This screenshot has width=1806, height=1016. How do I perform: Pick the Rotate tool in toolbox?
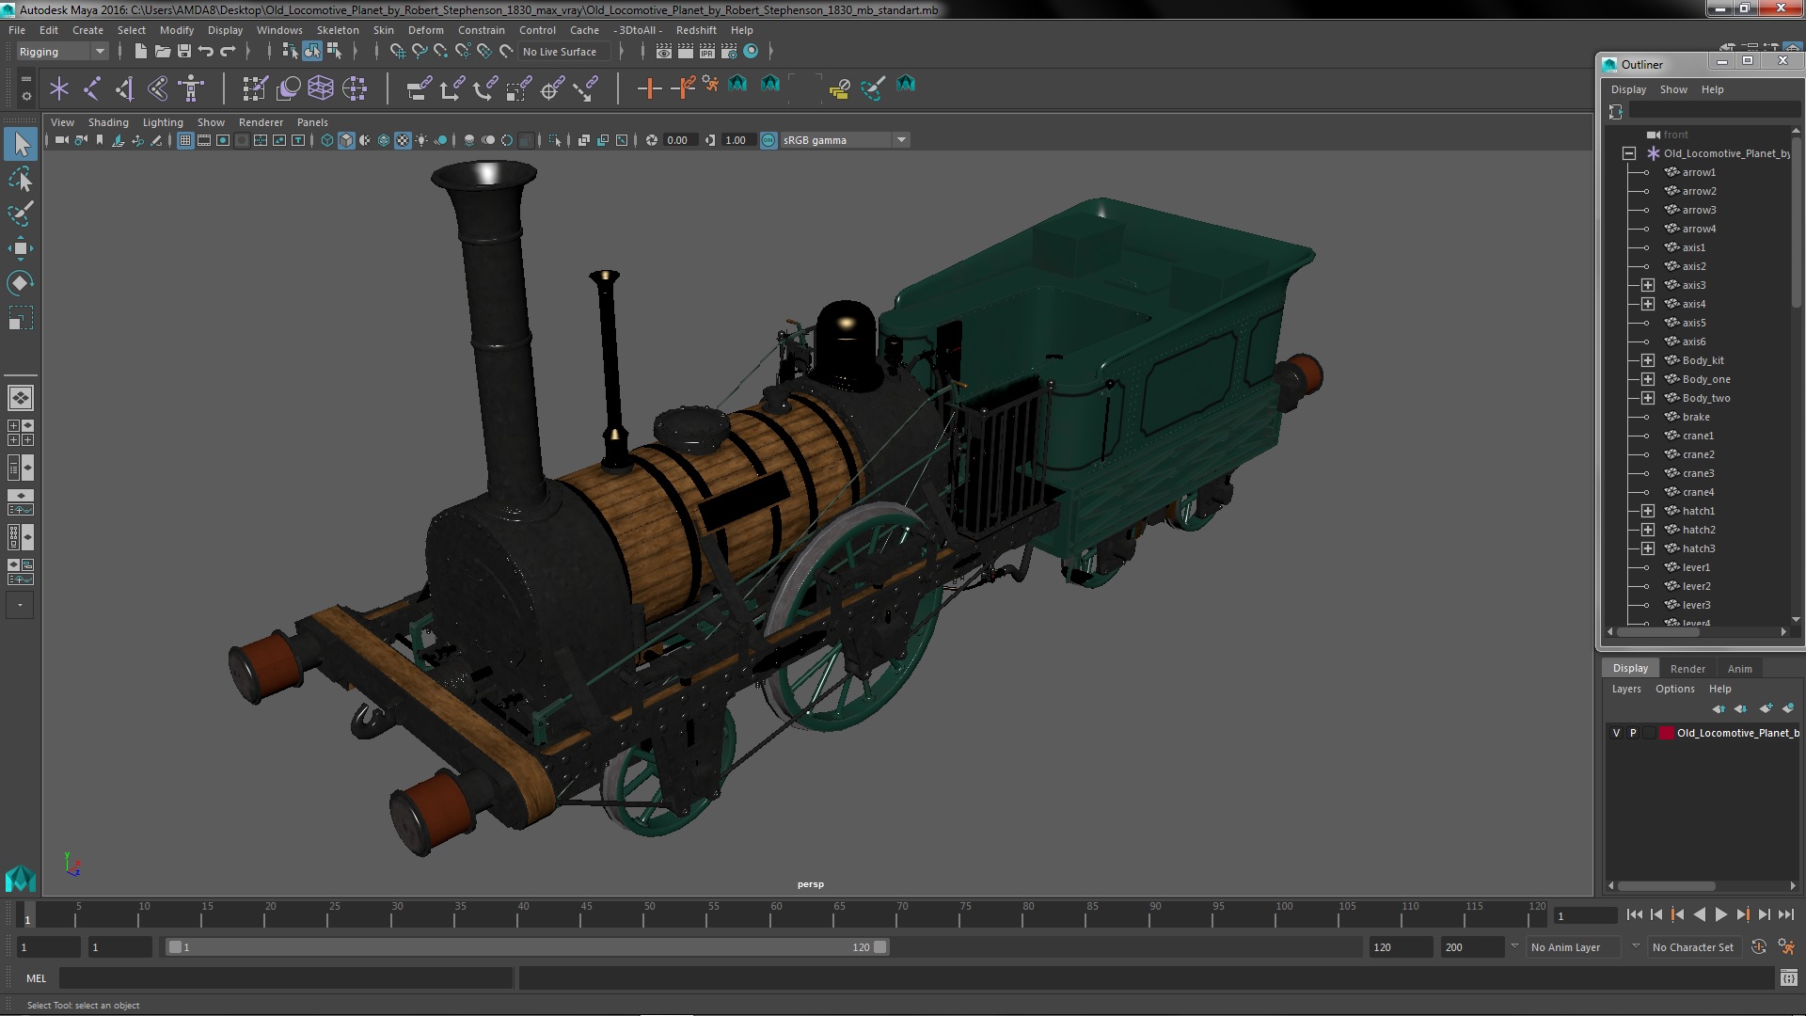coord(21,283)
